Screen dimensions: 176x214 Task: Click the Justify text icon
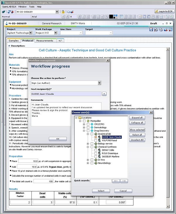[134, 17]
